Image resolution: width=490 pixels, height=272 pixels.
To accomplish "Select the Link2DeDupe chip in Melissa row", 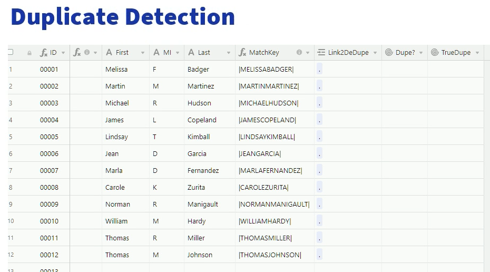I will coord(319,69).
